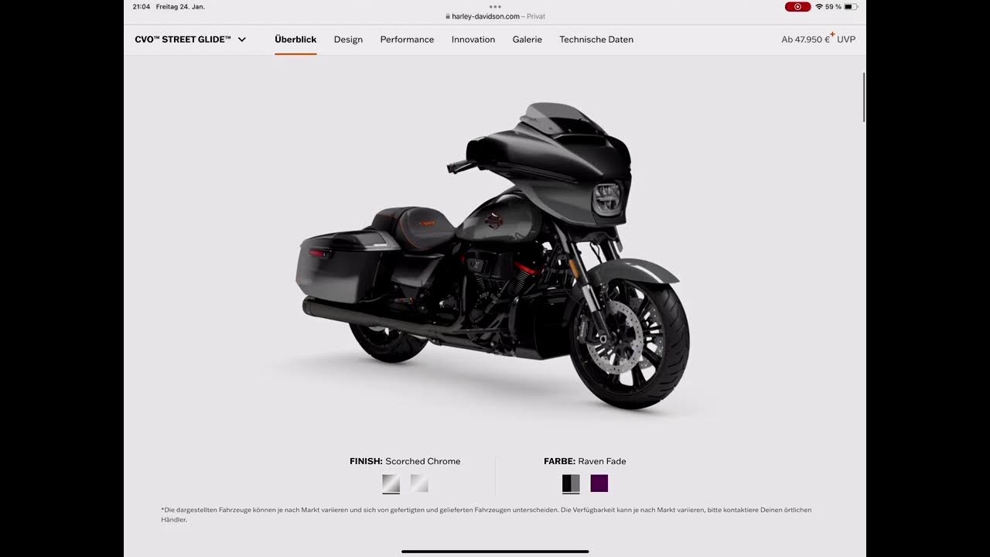Click the date Freitag 24. Jan.
The height and width of the screenshot is (557, 990).
[x=180, y=7]
